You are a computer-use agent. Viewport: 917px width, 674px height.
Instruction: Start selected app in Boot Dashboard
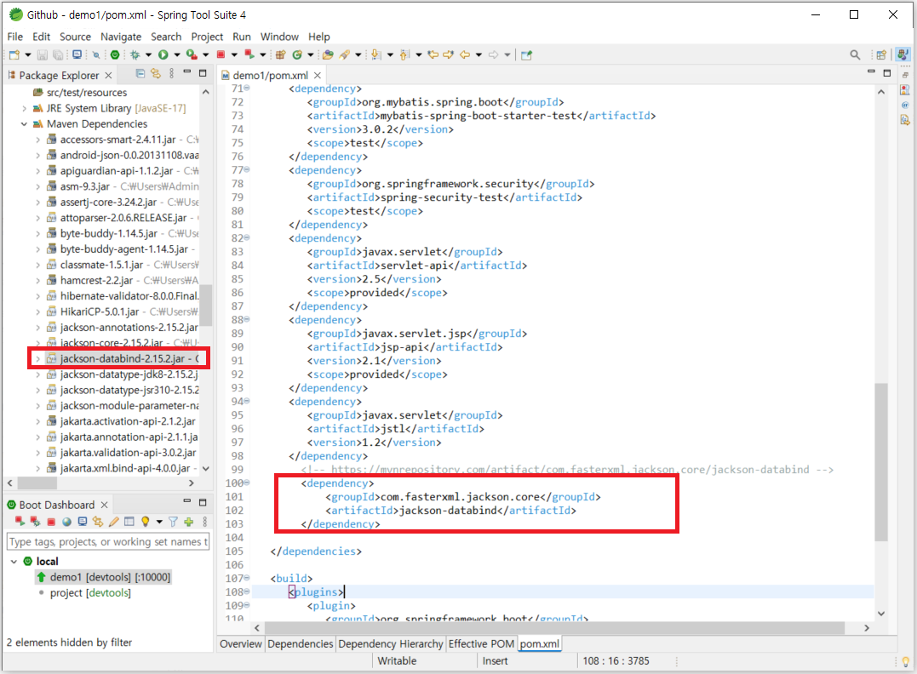[20, 522]
